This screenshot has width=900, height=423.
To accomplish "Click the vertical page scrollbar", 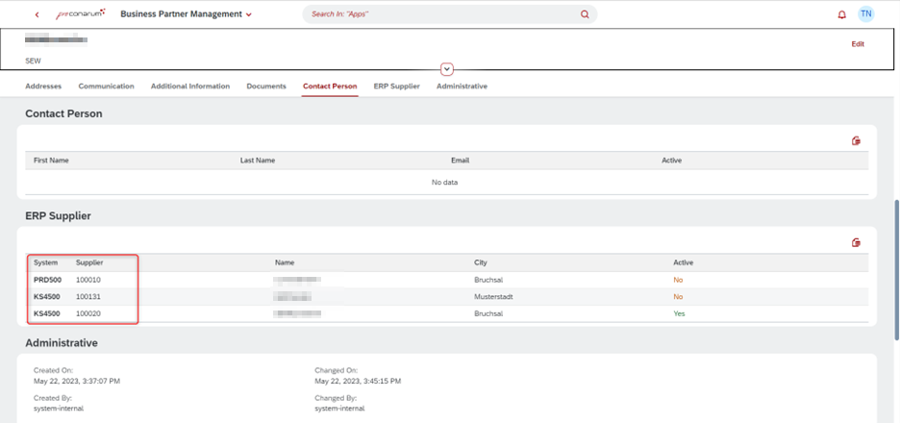I will click(x=896, y=269).
